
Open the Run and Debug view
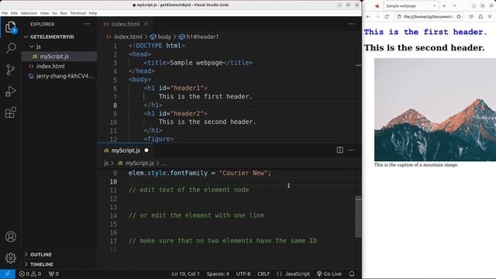pyautogui.click(x=11, y=91)
